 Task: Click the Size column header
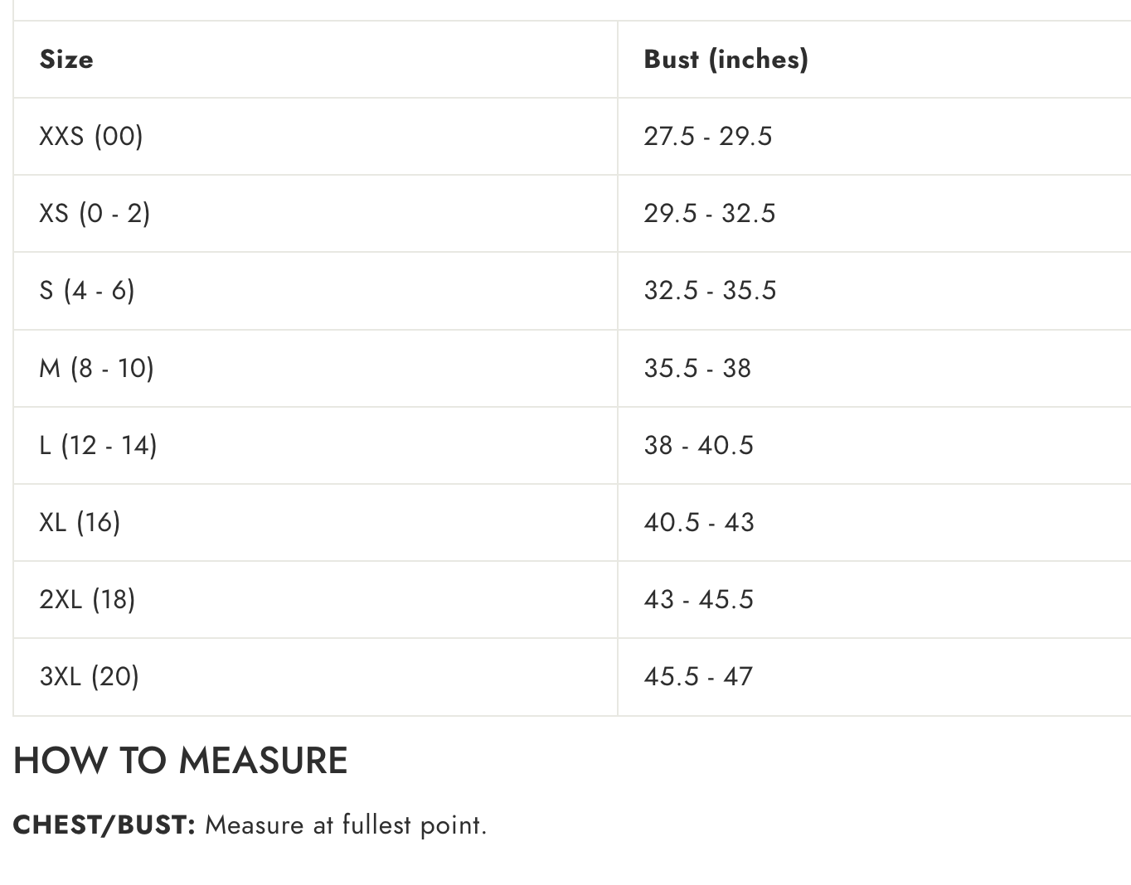(x=66, y=60)
